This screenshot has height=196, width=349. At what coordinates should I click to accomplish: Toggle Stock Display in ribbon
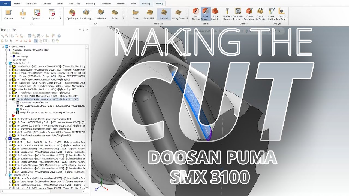pyautogui.click(x=206, y=14)
